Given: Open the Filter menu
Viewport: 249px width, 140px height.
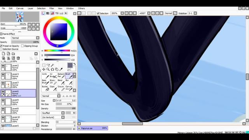Looking at the screenshot, I should click(52, 9).
